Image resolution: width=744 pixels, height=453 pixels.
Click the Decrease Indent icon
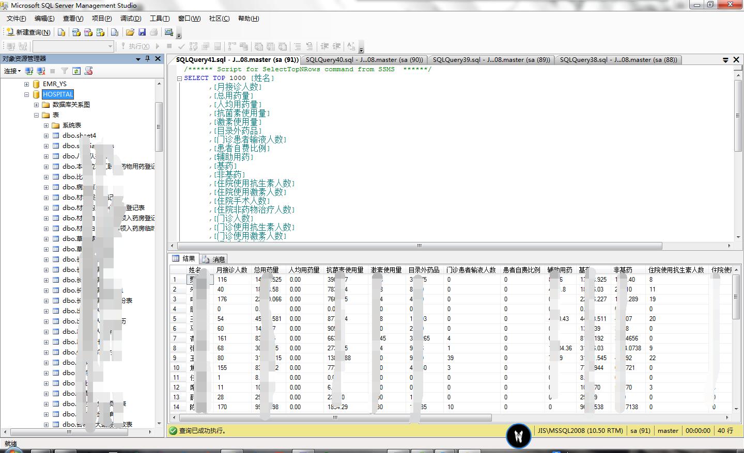pos(324,46)
